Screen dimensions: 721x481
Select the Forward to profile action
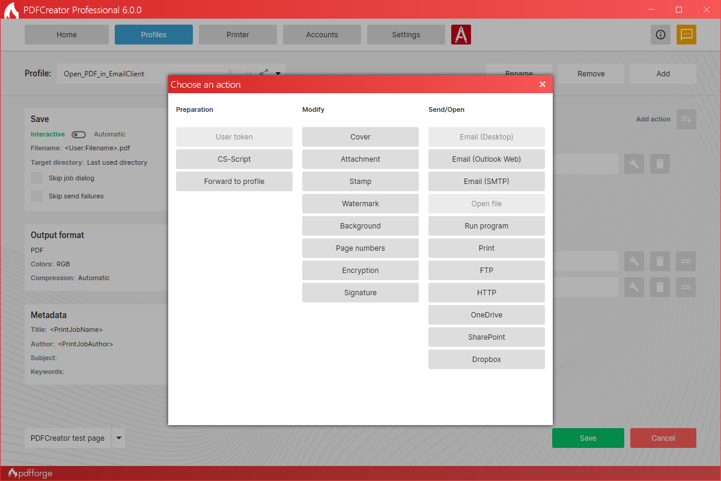pyautogui.click(x=234, y=182)
